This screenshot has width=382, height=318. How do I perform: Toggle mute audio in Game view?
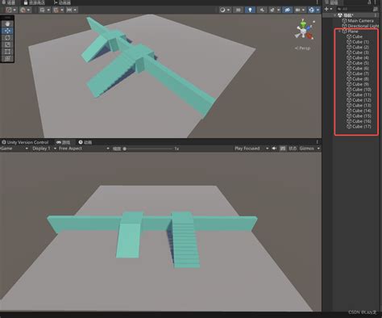tap(274, 149)
